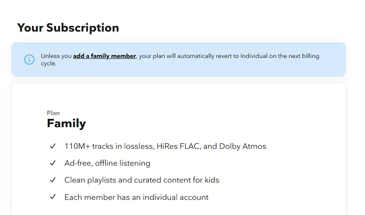Viewport: 365px width, 215px height.
Task: Click the blue notification banner about billing cycle
Action: [178, 59]
